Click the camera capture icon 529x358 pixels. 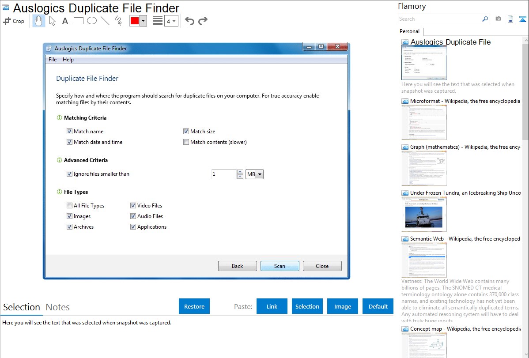pos(498,19)
